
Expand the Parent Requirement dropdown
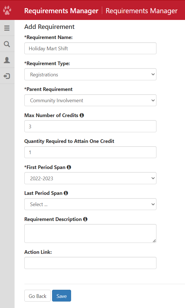tap(90, 100)
